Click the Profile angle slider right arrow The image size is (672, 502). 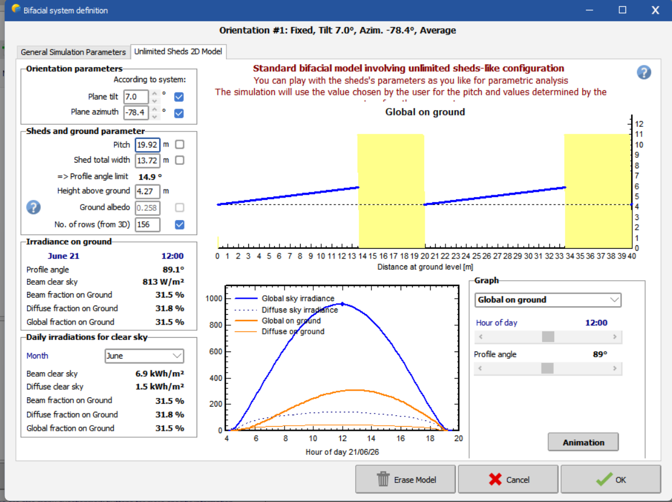click(x=615, y=369)
